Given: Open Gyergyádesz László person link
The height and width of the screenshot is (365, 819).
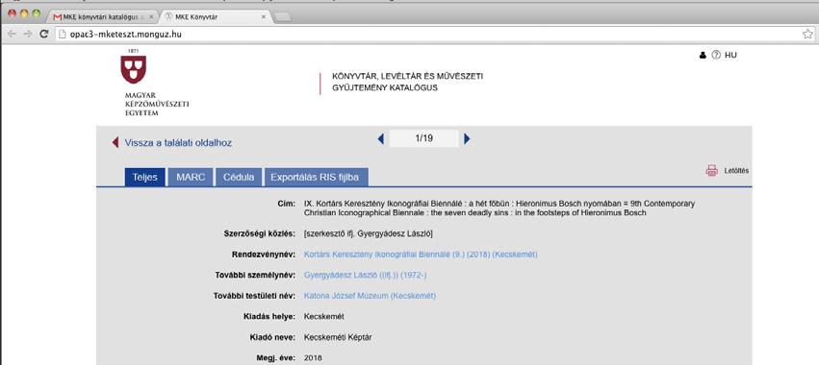Looking at the screenshot, I should pos(365,276).
